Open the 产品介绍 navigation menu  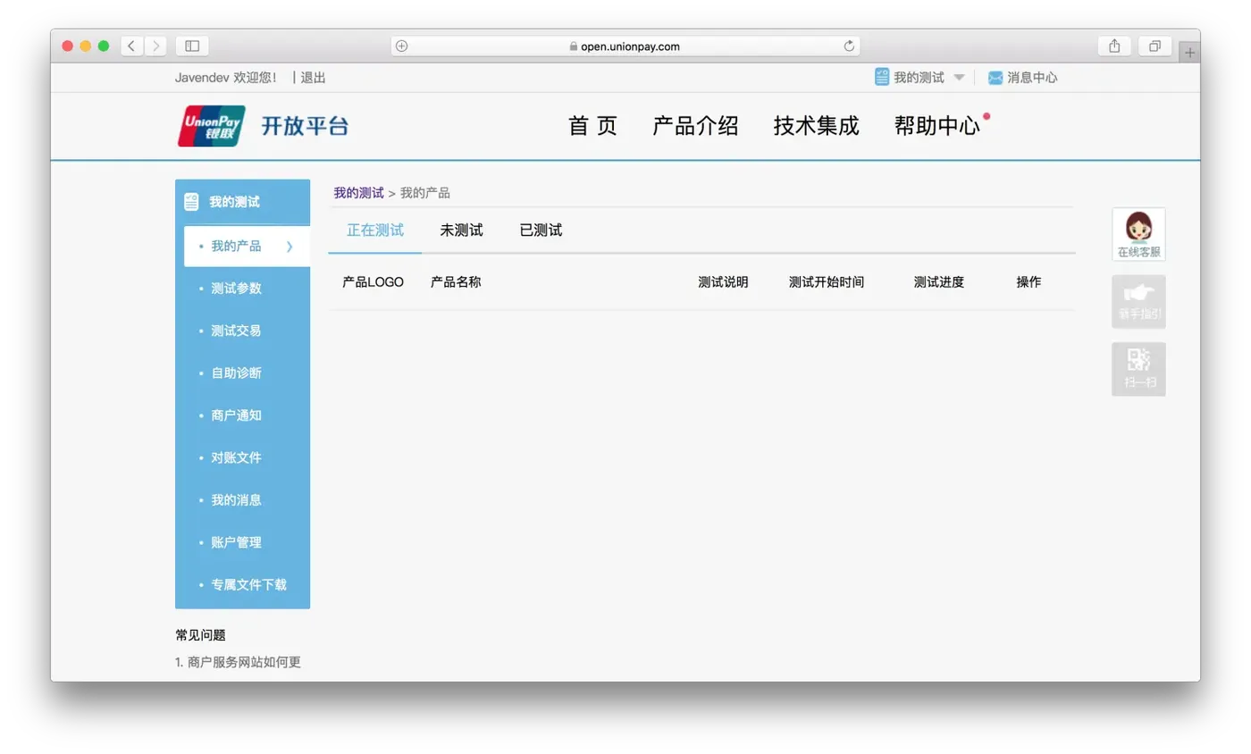coord(695,126)
